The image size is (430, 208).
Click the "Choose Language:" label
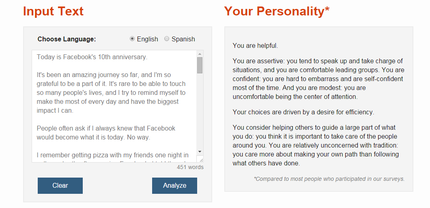point(67,39)
